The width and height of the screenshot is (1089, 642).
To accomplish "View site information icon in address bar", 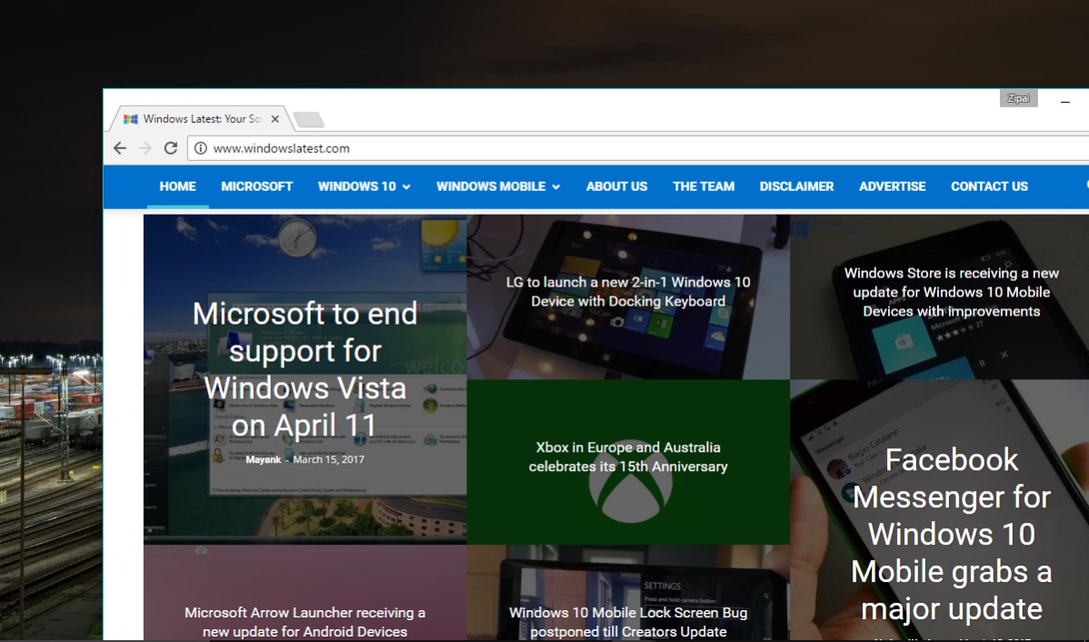I will pos(201,148).
